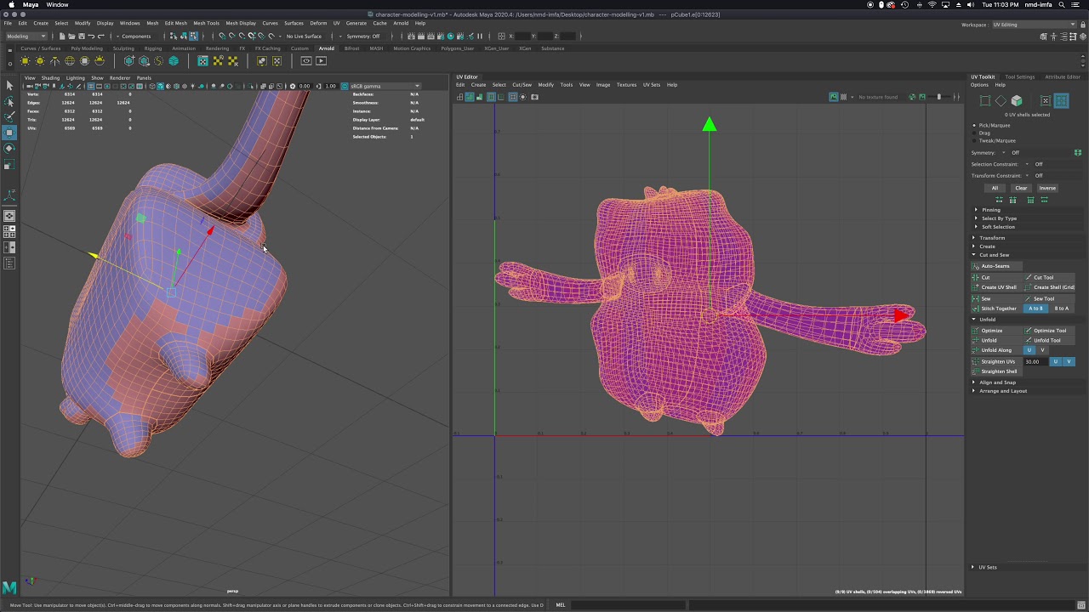1089x612 pixels.
Task: Click the macOS volume icon
Action: click(x=971, y=5)
